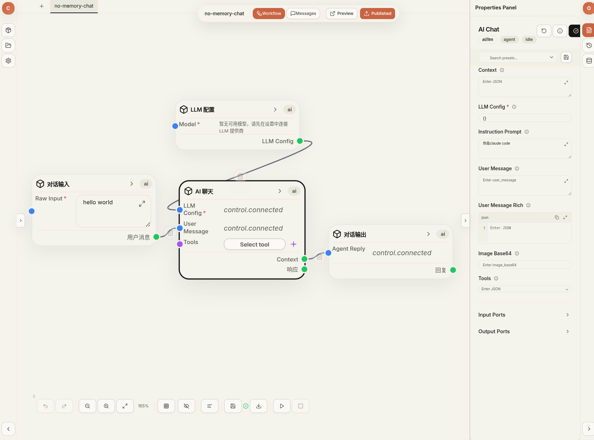This screenshot has height=440, width=594.
Task: Expand the LLM 配置 node chevron
Action: click(275, 110)
